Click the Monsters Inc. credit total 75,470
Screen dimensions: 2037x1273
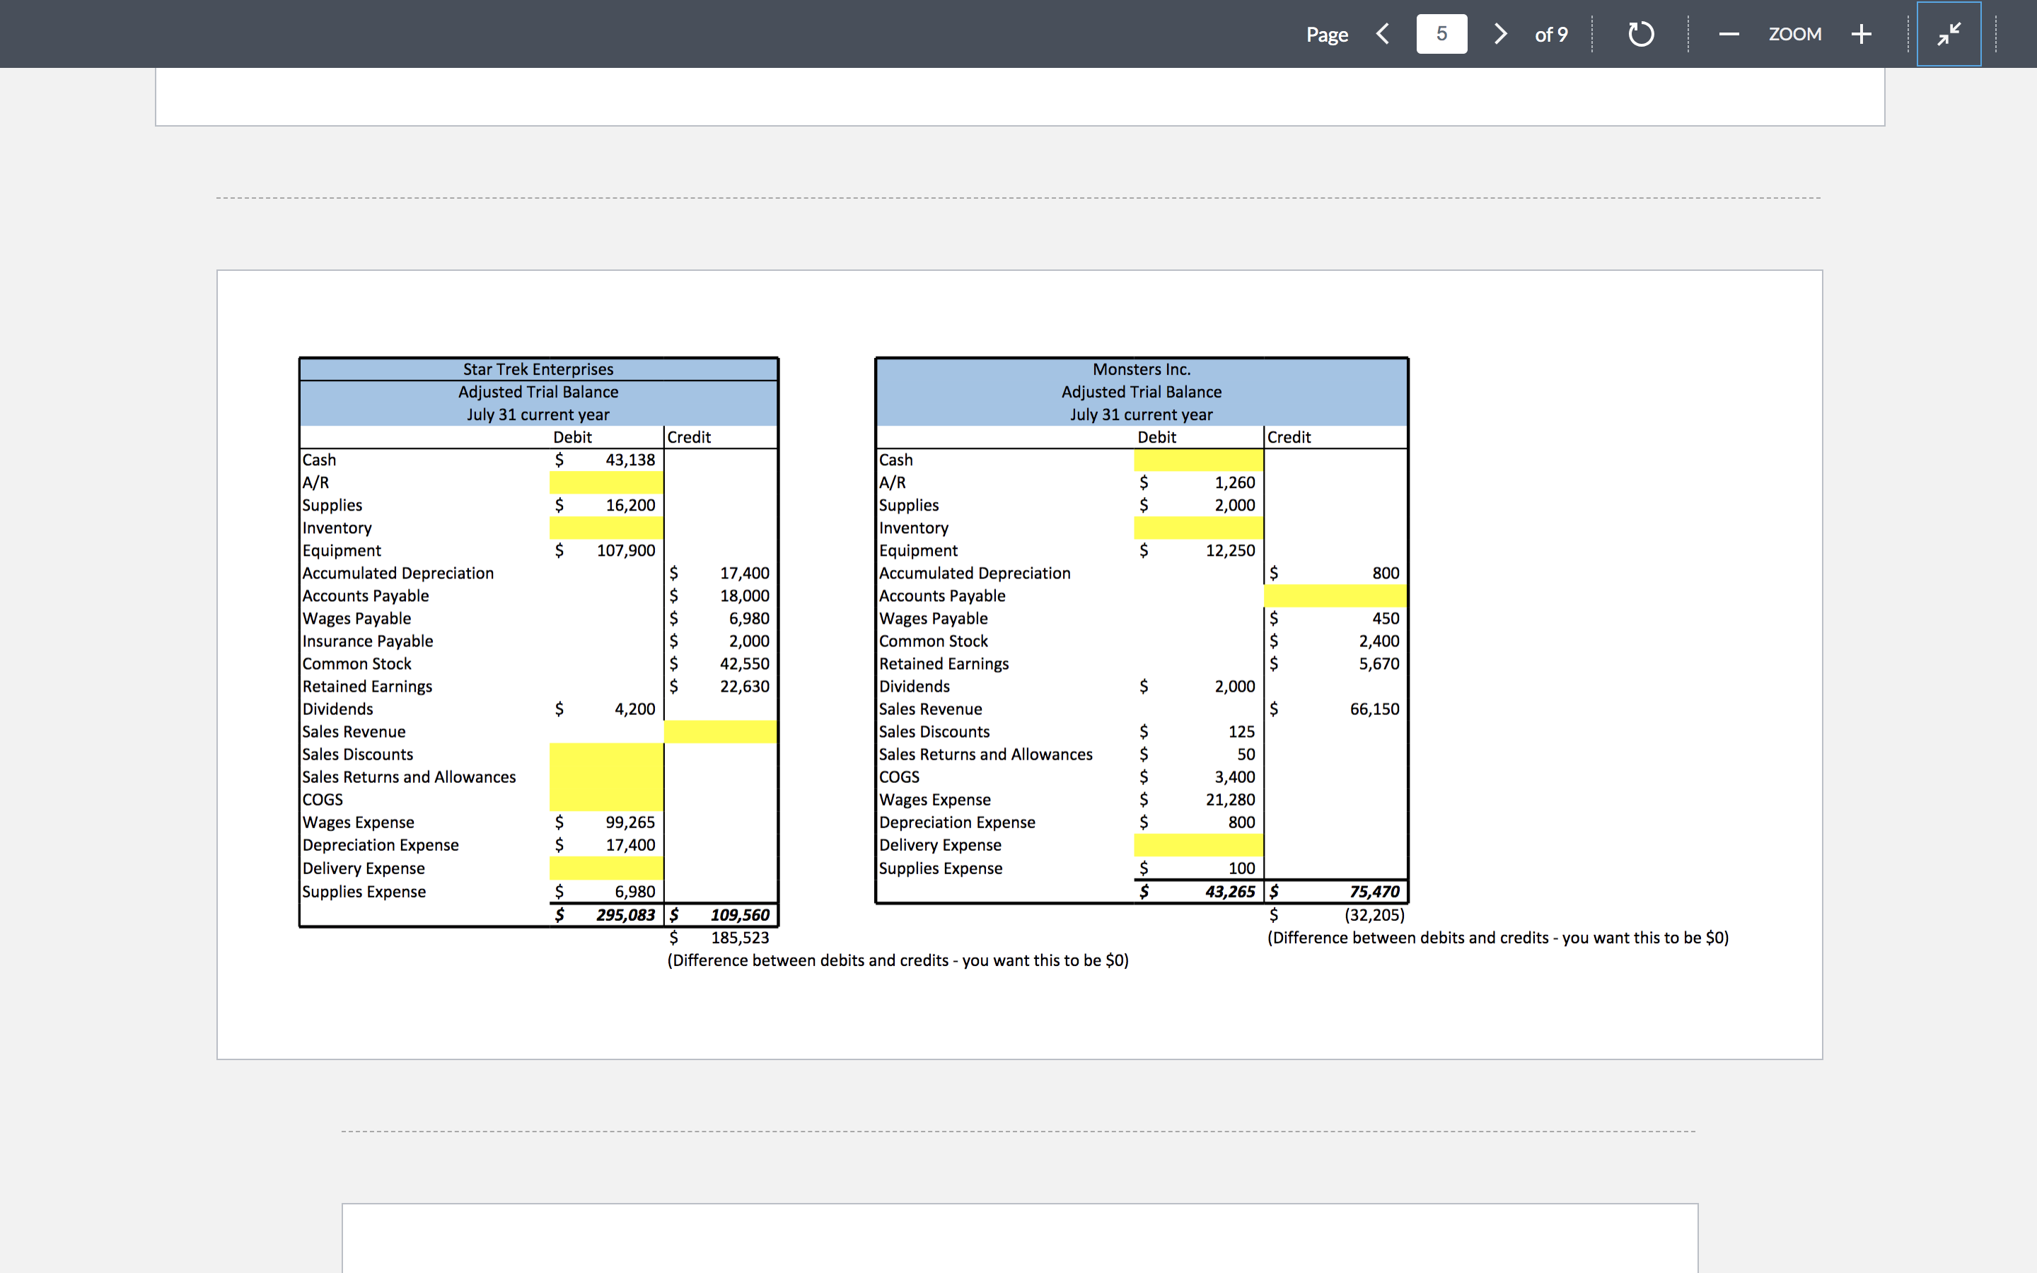pos(1374,892)
